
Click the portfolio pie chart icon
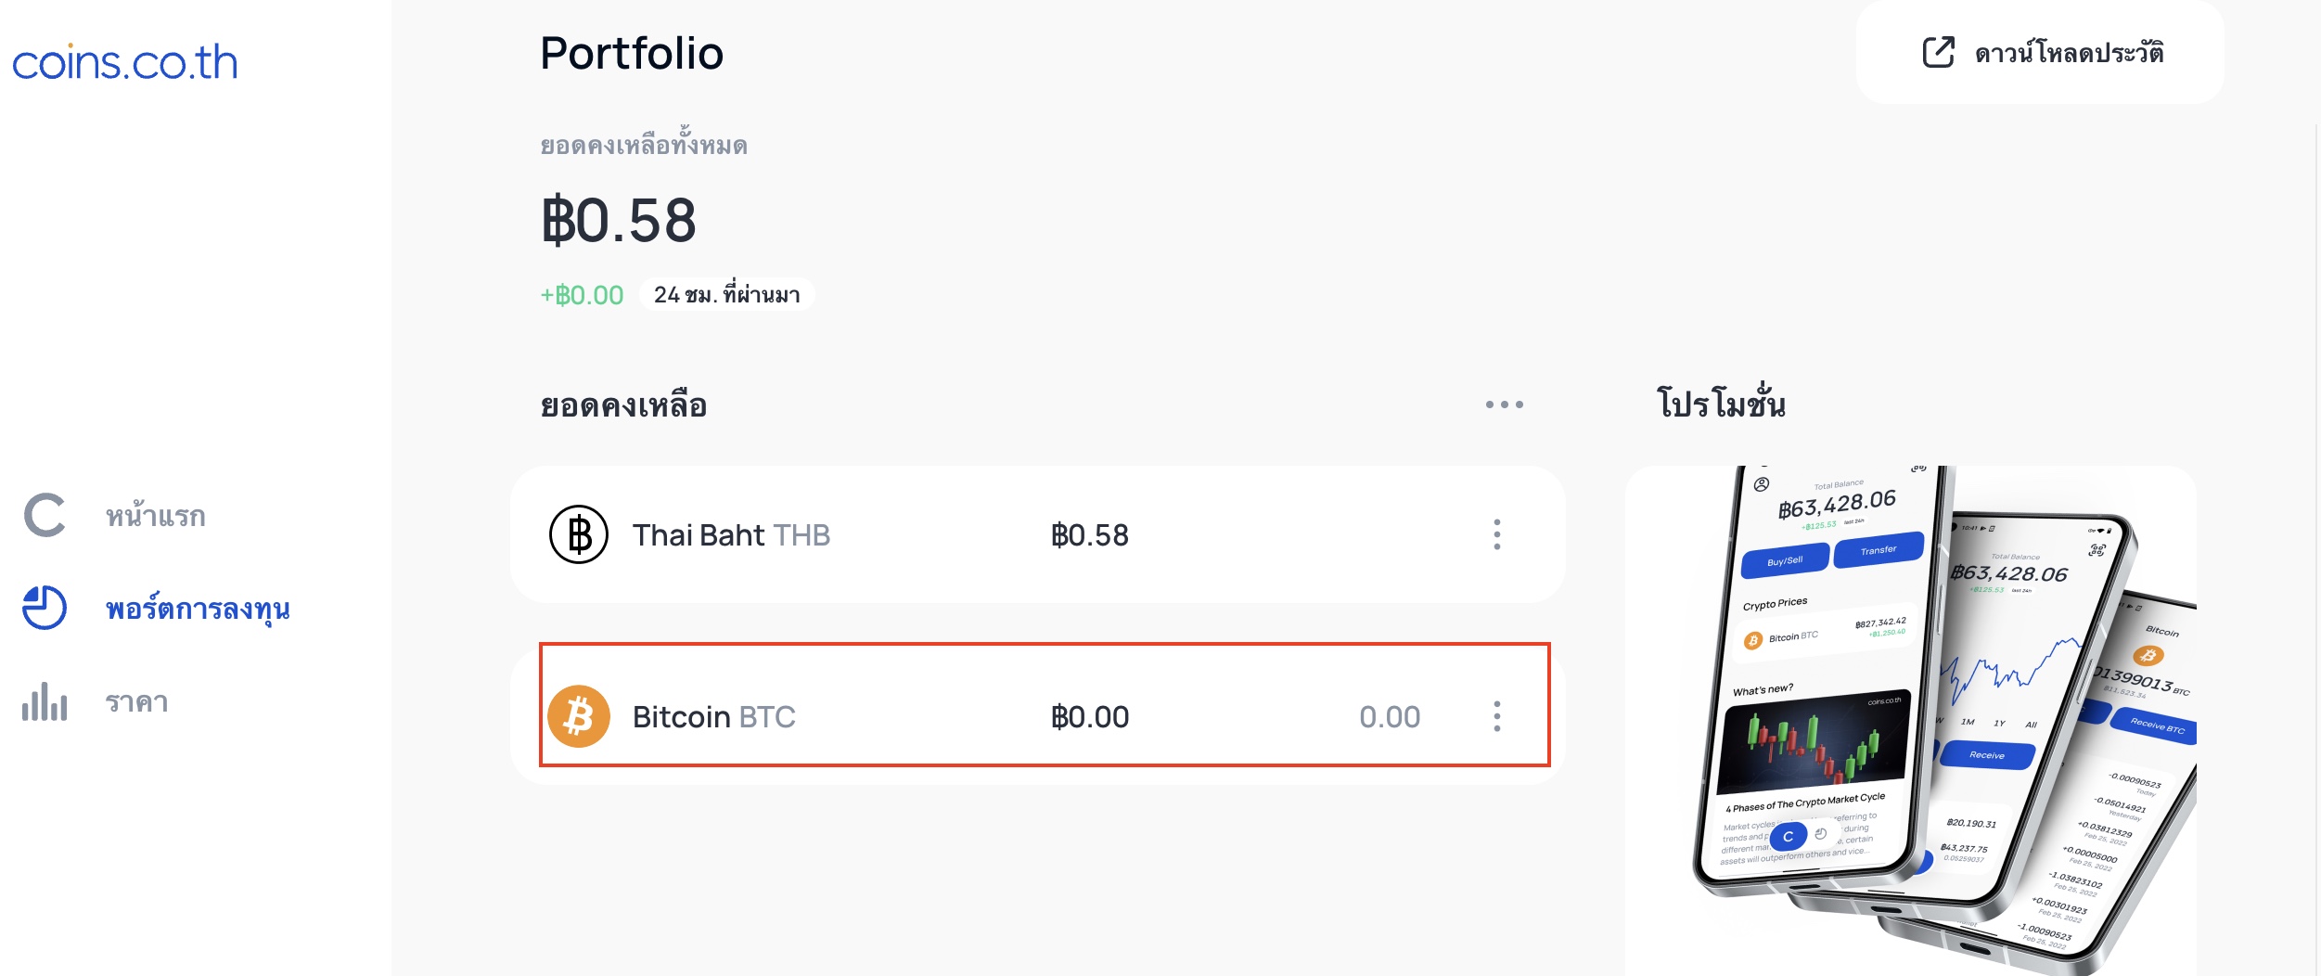pyautogui.click(x=45, y=608)
